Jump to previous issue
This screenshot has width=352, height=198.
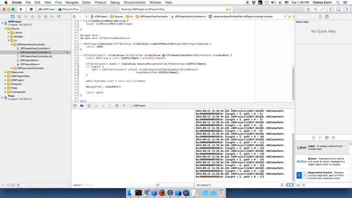tap(285, 16)
